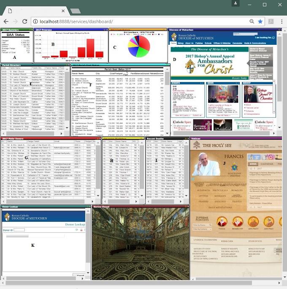This screenshot has height=289, width=287.
Task: Open the Cemeteries menu
Action: [x=237, y=43]
